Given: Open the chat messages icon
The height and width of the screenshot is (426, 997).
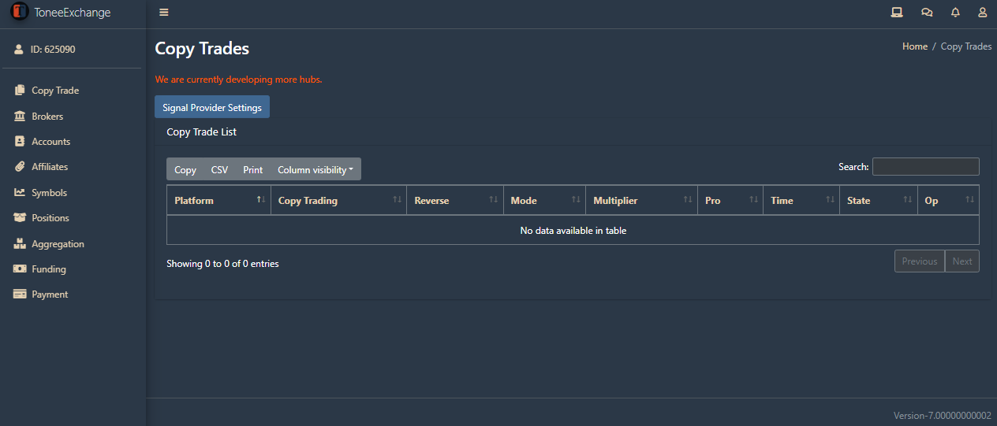Looking at the screenshot, I should (x=926, y=13).
